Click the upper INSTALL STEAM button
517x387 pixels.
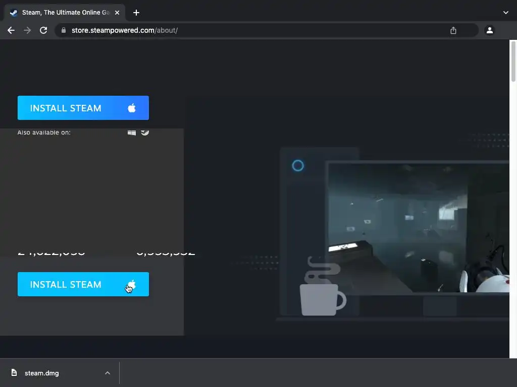(x=83, y=108)
